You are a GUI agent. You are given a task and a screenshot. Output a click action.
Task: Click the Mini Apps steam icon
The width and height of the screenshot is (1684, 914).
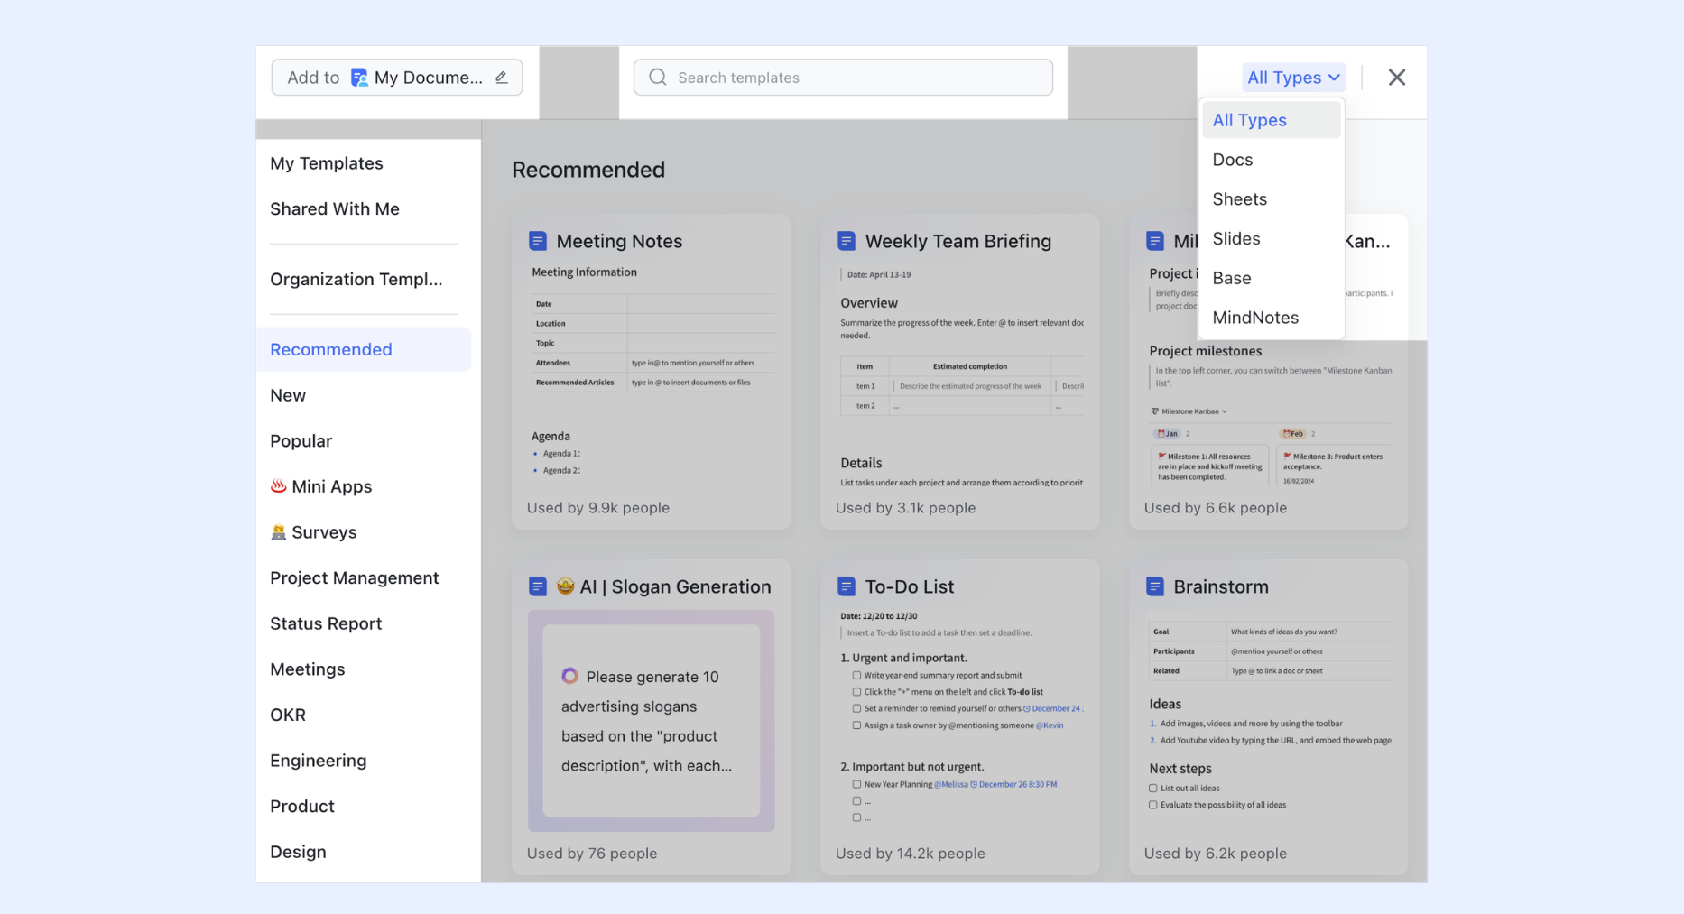tap(278, 486)
